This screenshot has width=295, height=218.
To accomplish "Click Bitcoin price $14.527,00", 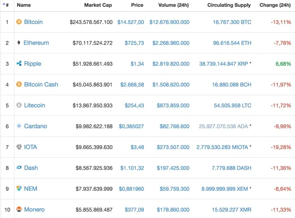I will [130, 22].
